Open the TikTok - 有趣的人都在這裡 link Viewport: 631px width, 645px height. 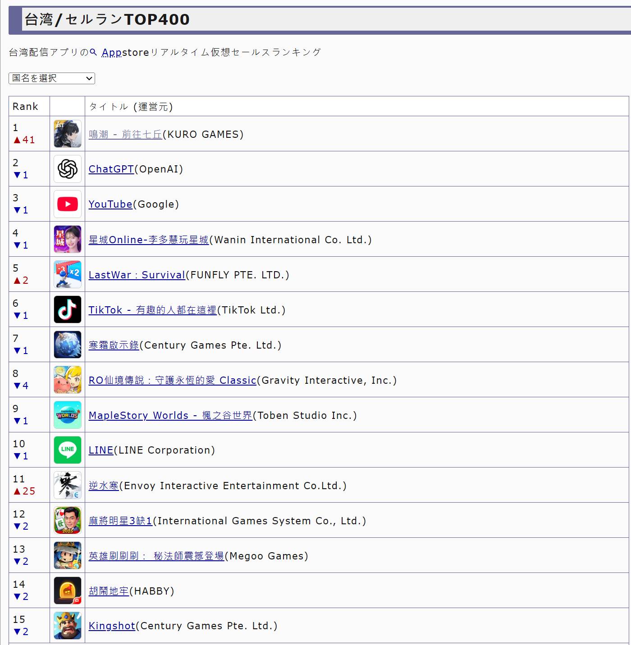[153, 310]
